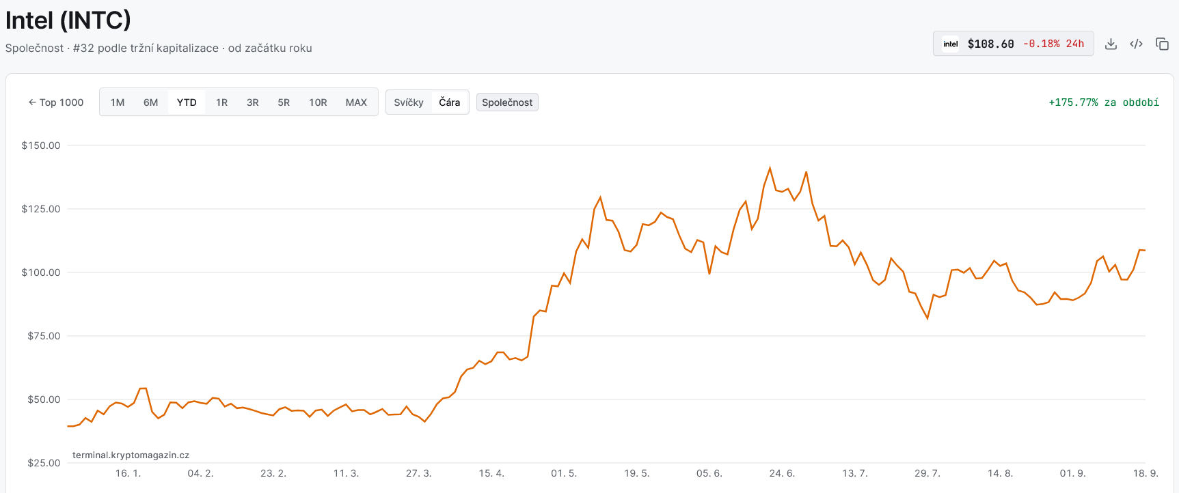This screenshot has height=493, width=1179.
Task: Click the $150.00 y-axis label
Action: pos(41,145)
